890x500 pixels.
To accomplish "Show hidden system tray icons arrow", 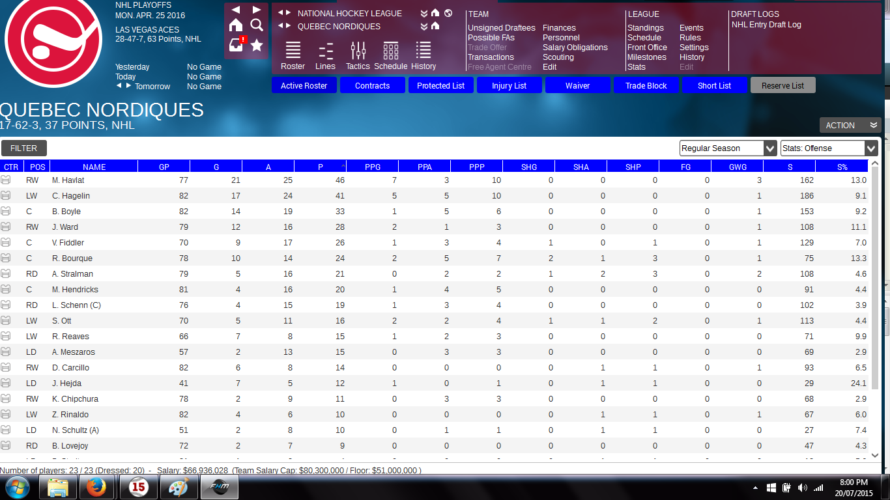I will (x=756, y=488).
